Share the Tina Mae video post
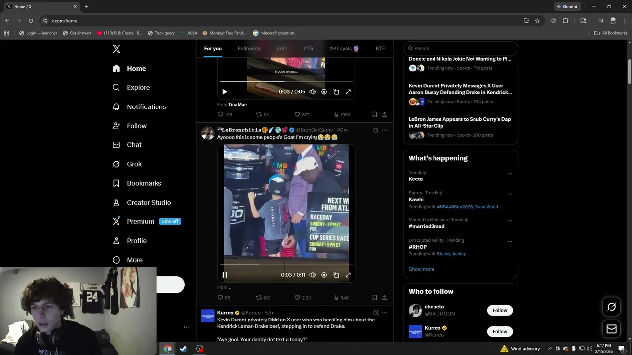 [385, 114]
